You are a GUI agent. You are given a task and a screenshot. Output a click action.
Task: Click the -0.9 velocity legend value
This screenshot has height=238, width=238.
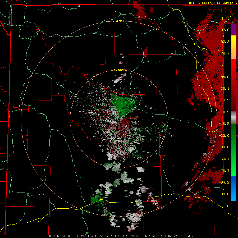[x=225, y=112]
